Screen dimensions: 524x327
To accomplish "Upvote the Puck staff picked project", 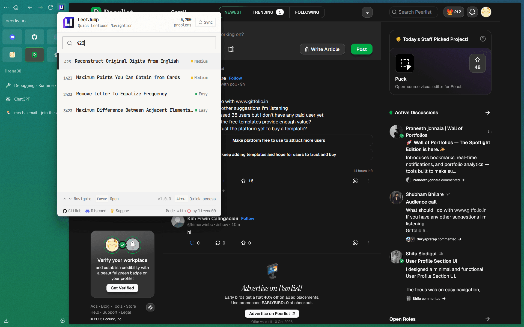I will pos(477,63).
